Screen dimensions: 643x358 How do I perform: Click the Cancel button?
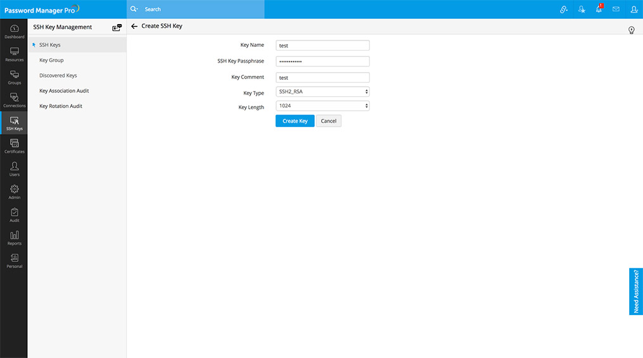tap(329, 121)
